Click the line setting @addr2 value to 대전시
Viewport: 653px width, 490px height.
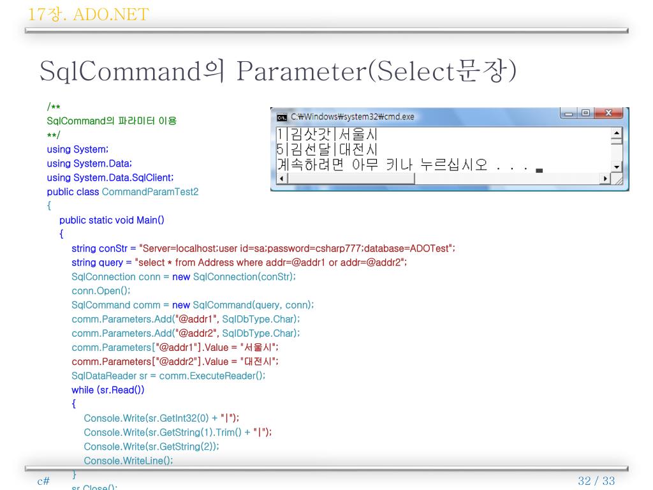coord(175,362)
